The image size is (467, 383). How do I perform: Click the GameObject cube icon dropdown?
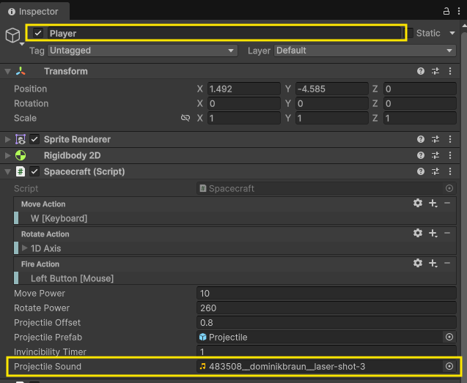(13, 36)
